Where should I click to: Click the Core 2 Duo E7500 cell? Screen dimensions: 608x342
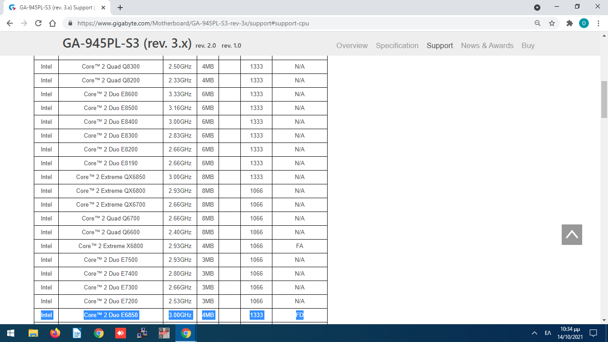click(111, 260)
